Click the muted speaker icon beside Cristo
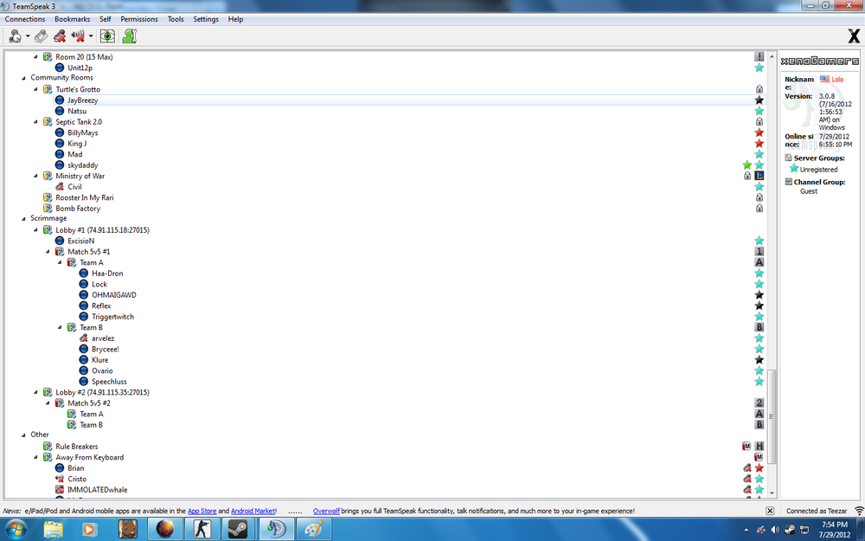The height and width of the screenshot is (541, 865). click(x=60, y=480)
